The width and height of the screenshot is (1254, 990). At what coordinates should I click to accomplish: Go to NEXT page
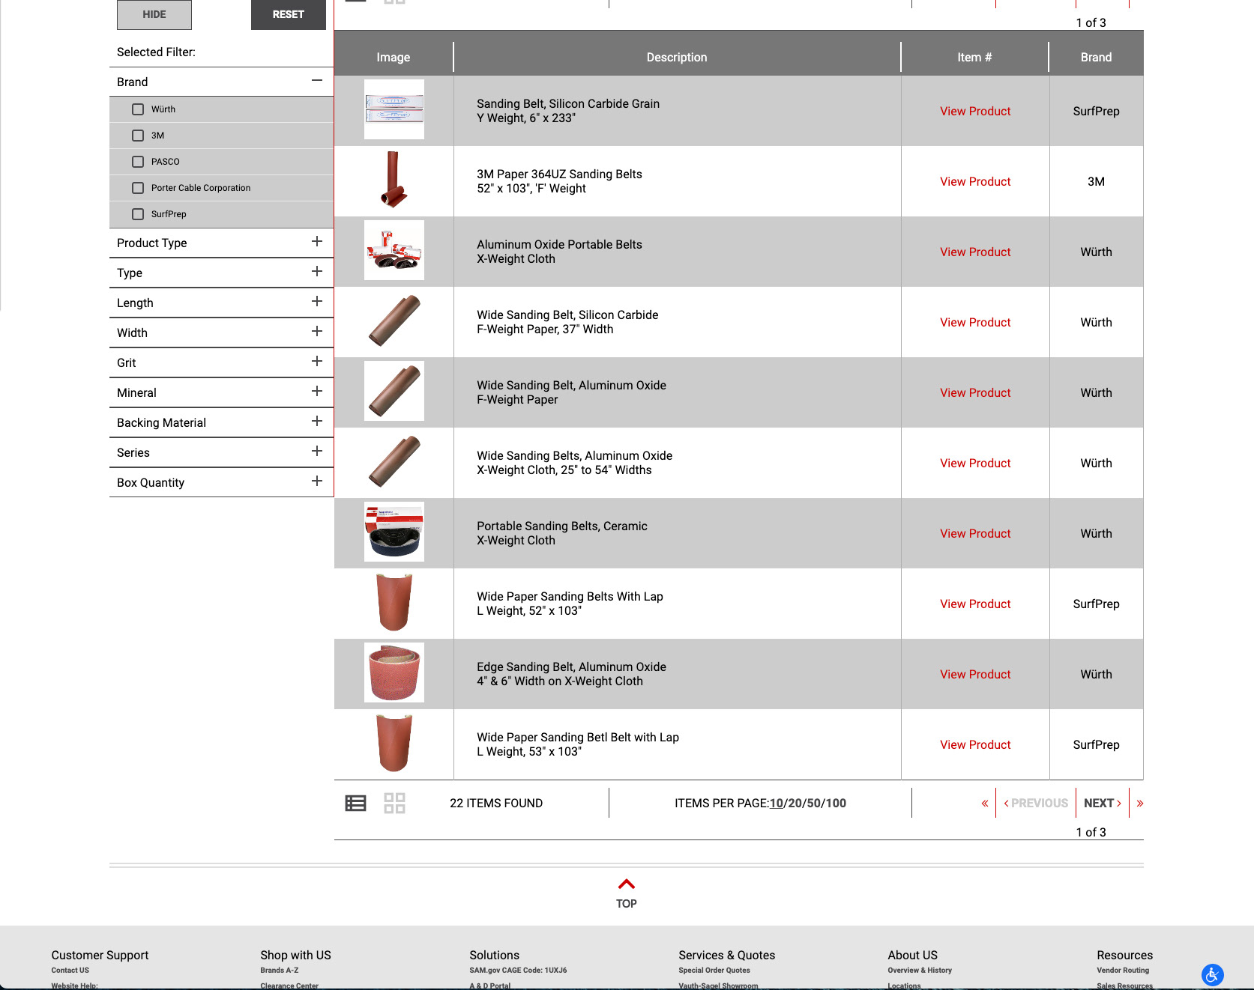[x=1102, y=803]
